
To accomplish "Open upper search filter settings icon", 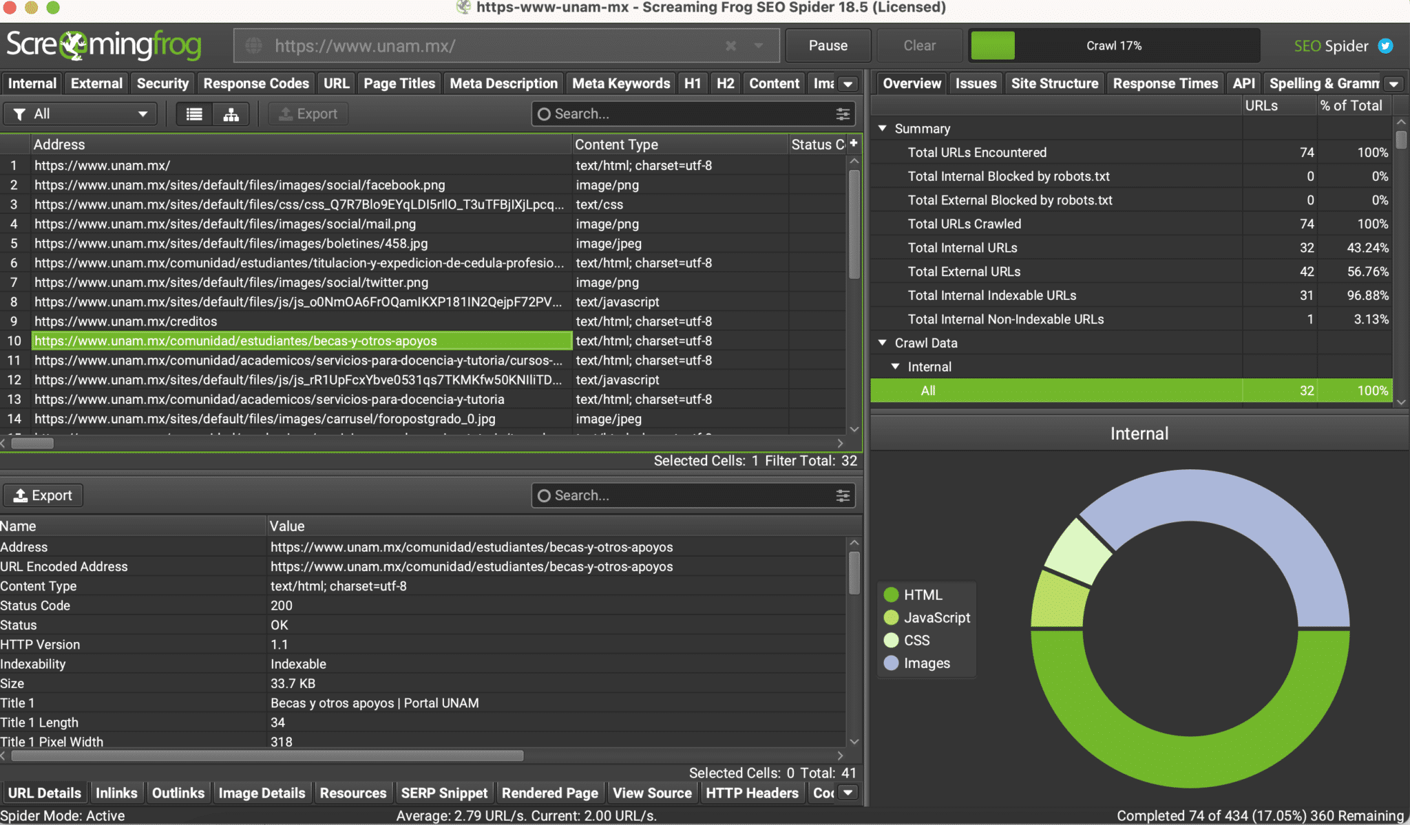I will coord(843,114).
